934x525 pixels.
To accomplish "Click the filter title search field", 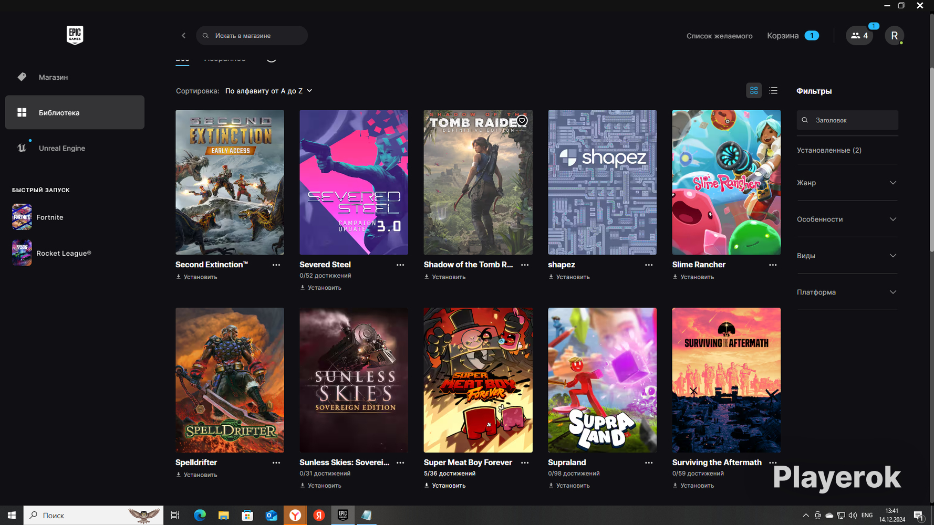I will pos(847,120).
